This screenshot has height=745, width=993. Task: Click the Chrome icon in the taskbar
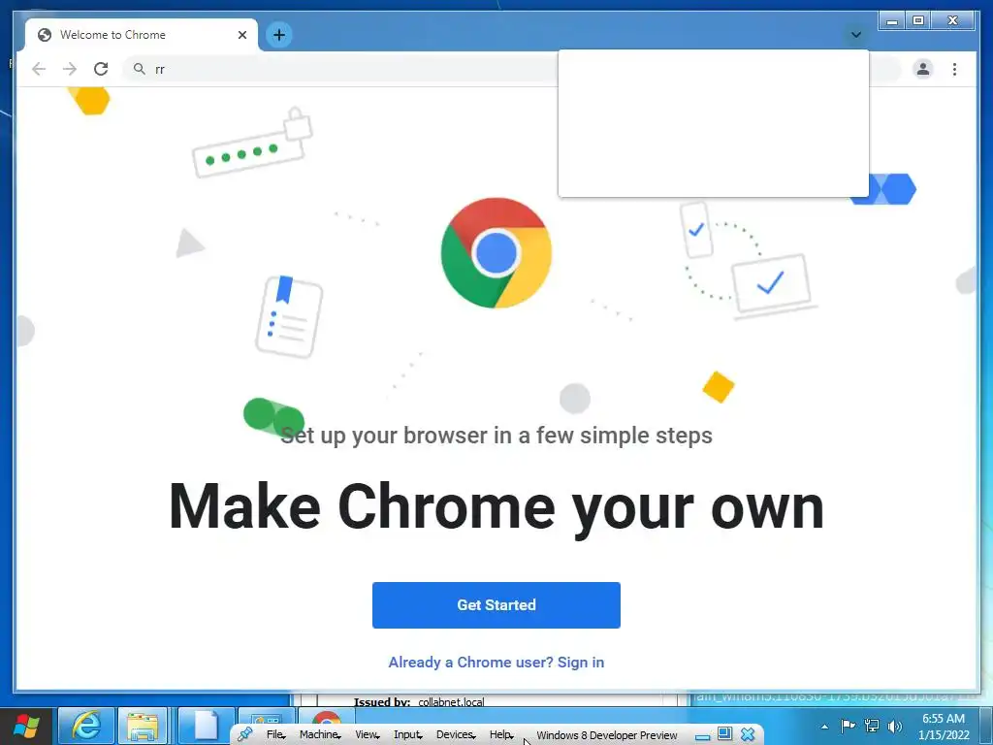click(326, 717)
